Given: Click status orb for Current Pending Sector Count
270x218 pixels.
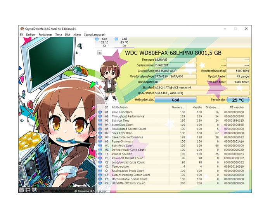Looking at the screenshot, I should pyautogui.click(x=100, y=175).
